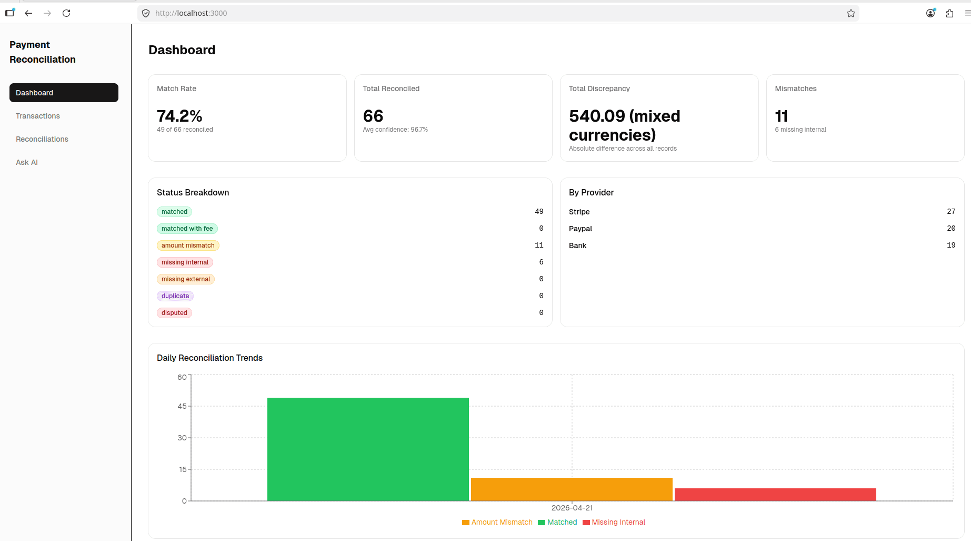971x541 pixels.
Task: Open the browser profile account icon
Action: (930, 13)
